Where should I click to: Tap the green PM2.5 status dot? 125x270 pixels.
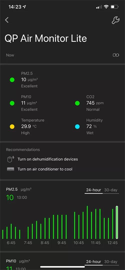tap(12, 80)
